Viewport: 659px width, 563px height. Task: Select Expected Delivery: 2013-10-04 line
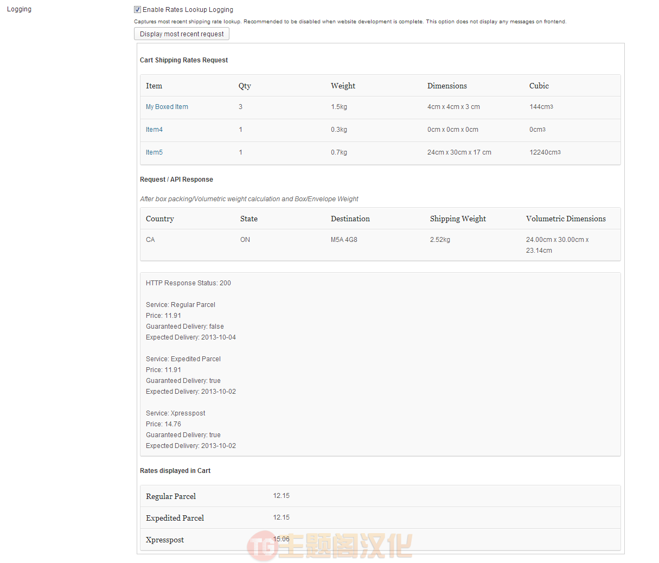(x=191, y=337)
